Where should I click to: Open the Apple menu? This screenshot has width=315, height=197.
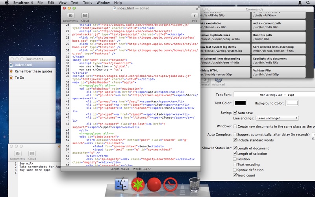click(7, 3)
